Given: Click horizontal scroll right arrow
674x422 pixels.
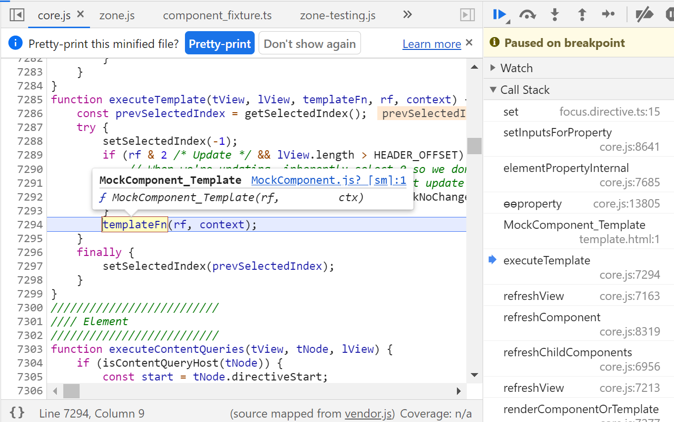Looking at the screenshot, I should pyautogui.click(x=458, y=391).
